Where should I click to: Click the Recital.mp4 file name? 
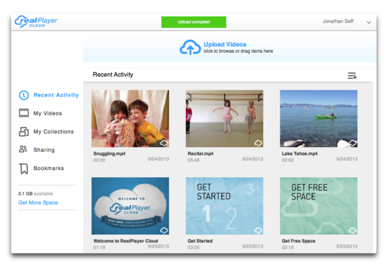(201, 154)
